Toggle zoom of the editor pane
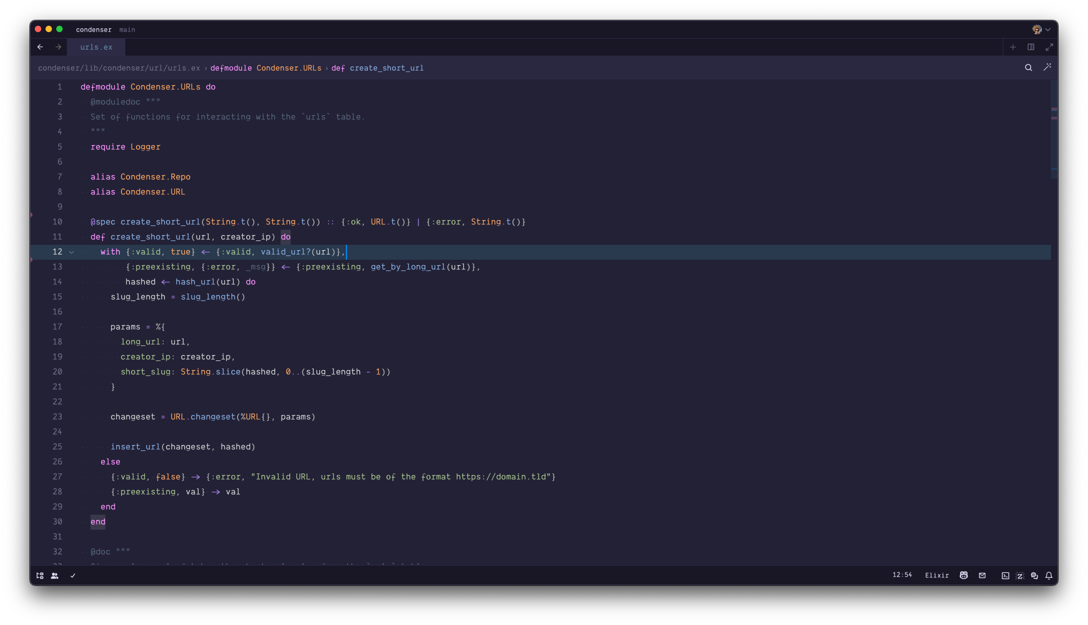This screenshot has width=1088, height=625. 1049,47
